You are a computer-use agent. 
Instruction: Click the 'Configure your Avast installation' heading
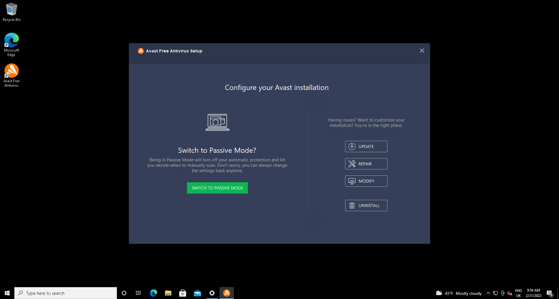click(277, 88)
